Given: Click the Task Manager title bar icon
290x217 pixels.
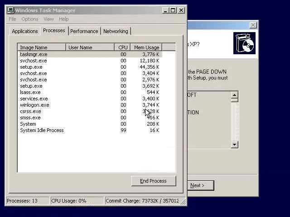Looking at the screenshot, I should 11,10.
